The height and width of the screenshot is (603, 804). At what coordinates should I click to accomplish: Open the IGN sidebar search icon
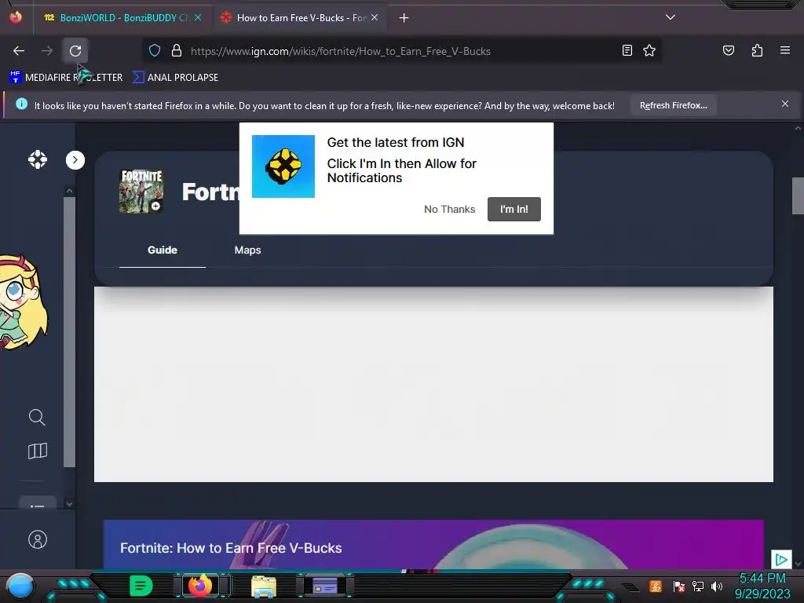coord(37,417)
